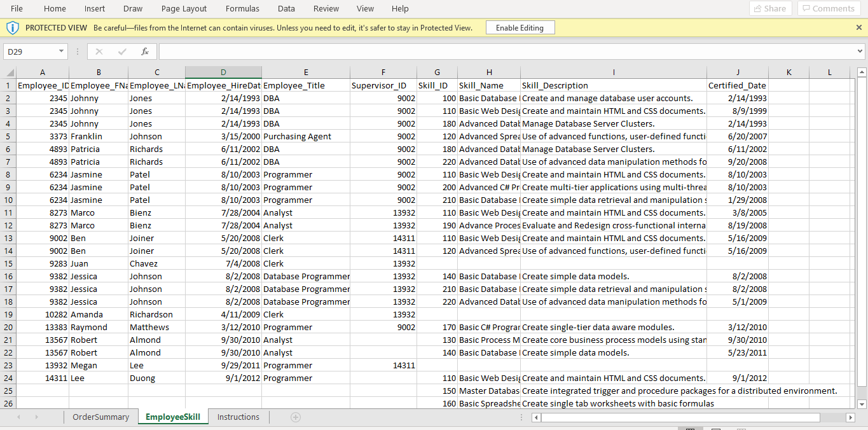The width and height of the screenshot is (868, 430).
Task: Click the Protected View shield icon
Action: [13, 27]
